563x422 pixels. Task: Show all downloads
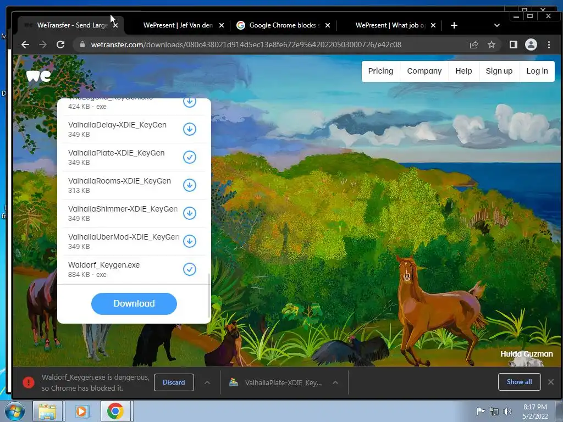pyautogui.click(x=519, y=382)
